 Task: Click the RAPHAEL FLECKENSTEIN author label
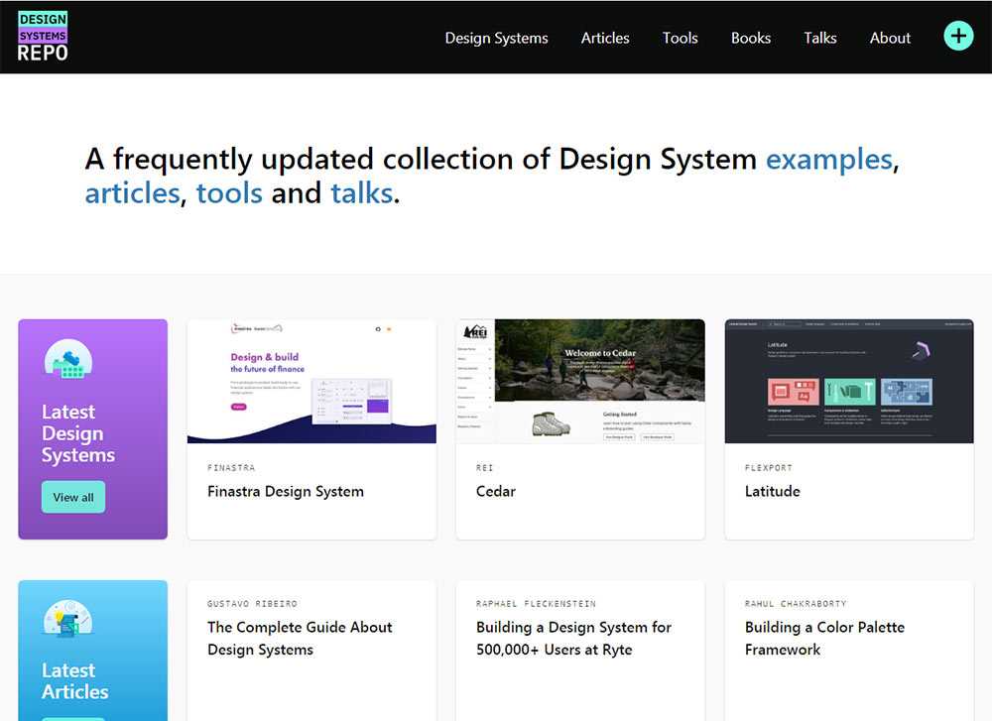coord(536,604)
